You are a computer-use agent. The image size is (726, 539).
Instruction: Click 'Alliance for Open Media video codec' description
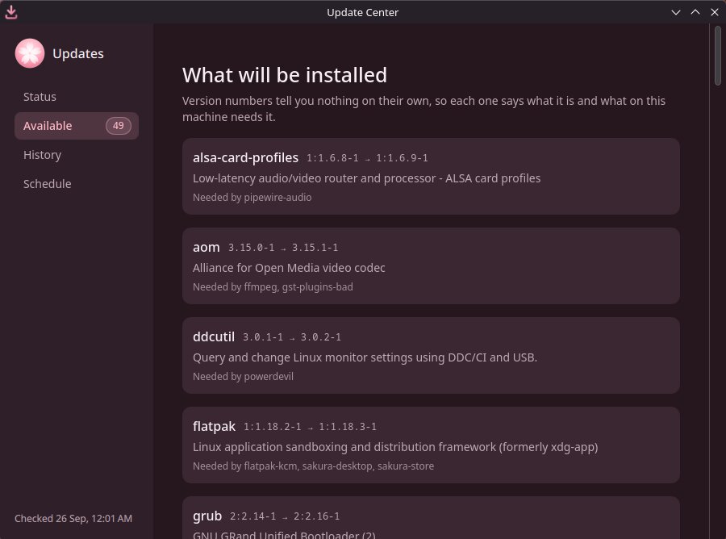289,268
